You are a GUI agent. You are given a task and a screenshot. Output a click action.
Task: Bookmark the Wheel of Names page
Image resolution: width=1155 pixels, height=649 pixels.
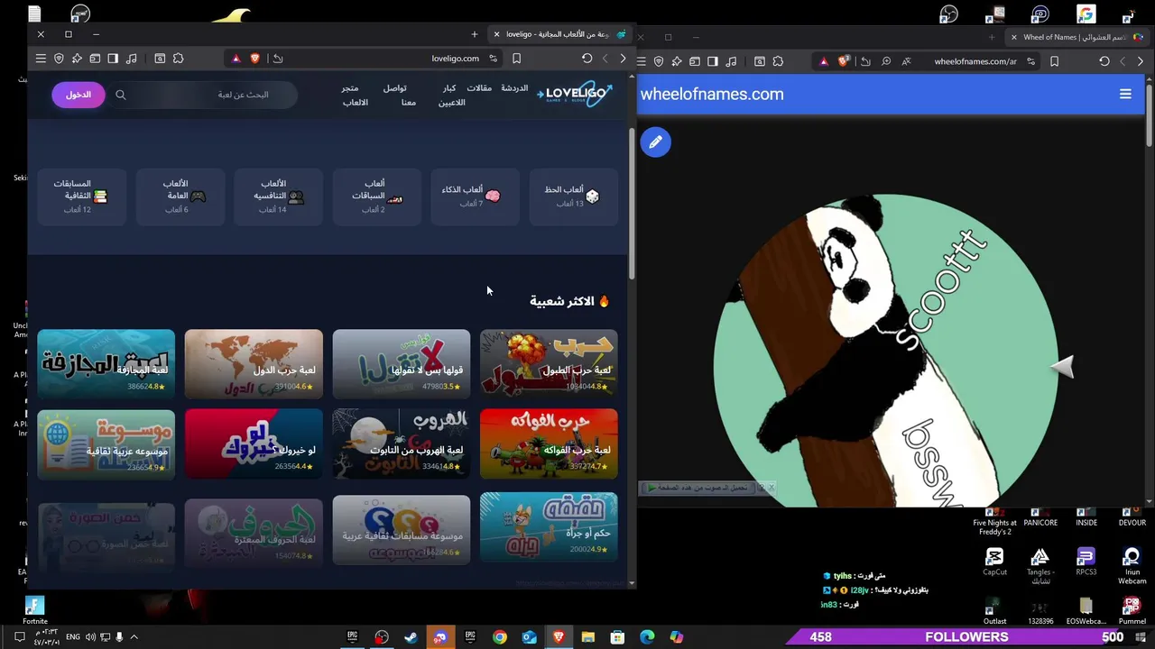pos(1054,61)
